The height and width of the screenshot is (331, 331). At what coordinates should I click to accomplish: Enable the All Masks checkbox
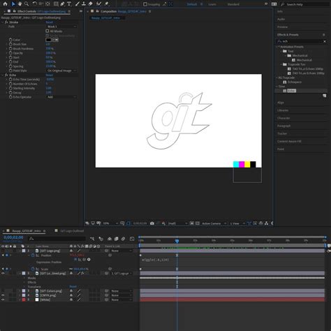pos(47,31)
